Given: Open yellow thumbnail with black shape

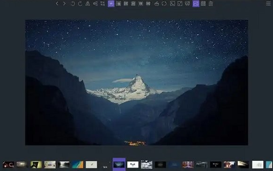Looking at the screenshot, I should tap(36, 164).
